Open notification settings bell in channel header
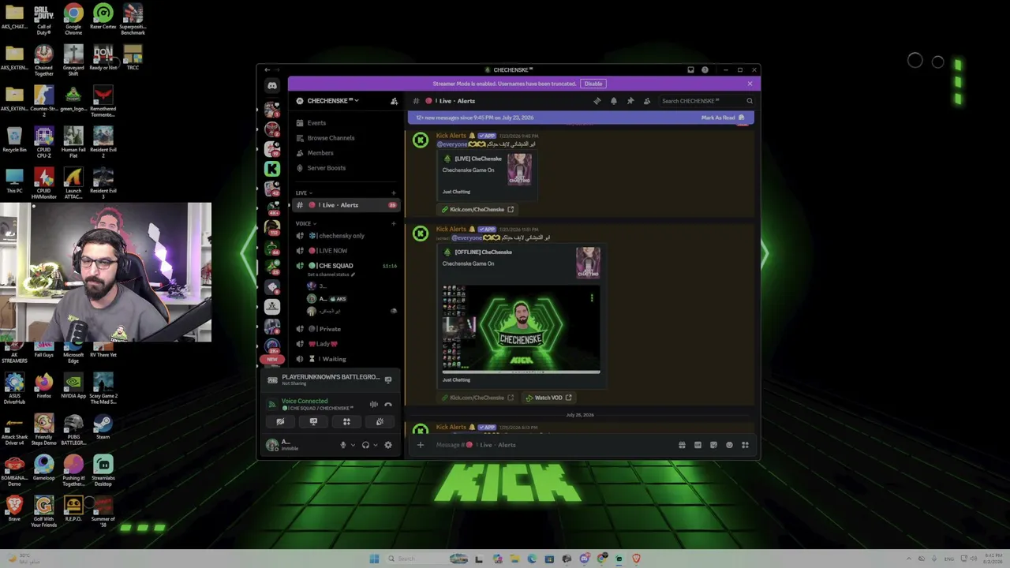1010x568 pixels. click(x=613, y=101)
